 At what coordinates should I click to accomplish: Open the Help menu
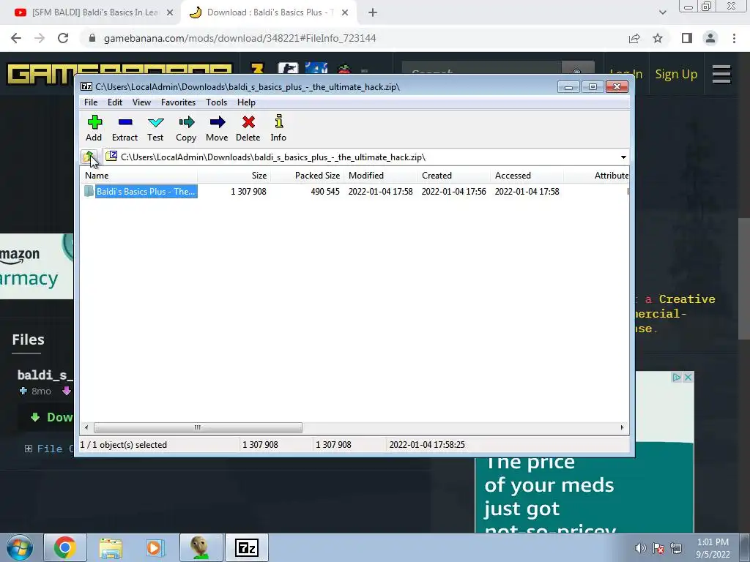(x=246, y=102)
